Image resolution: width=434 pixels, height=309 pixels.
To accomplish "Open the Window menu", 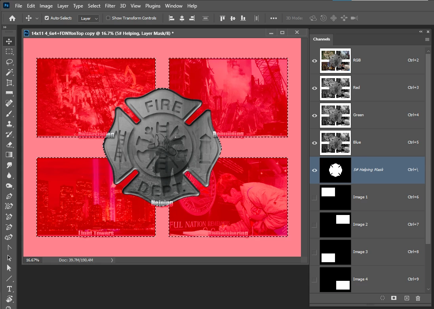I will (x=173, y=6).
